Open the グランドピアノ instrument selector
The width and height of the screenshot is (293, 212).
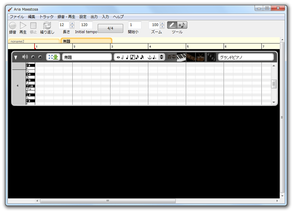click(x=246, y=57)
